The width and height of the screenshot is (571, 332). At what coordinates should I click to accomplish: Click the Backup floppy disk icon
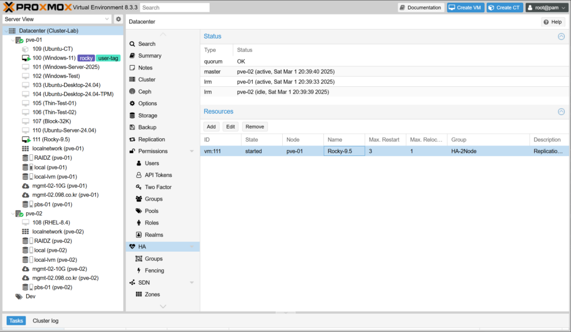132,128
